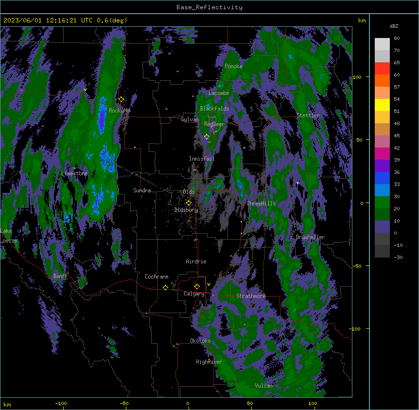This screenshot has width=419, height=410.
Task: Select the Lacombe label
Action: (x=219, y=93)
